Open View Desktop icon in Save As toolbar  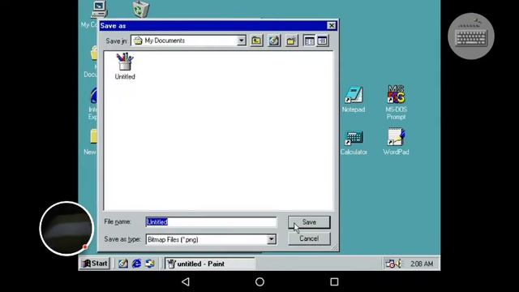[x=274, y=41]
